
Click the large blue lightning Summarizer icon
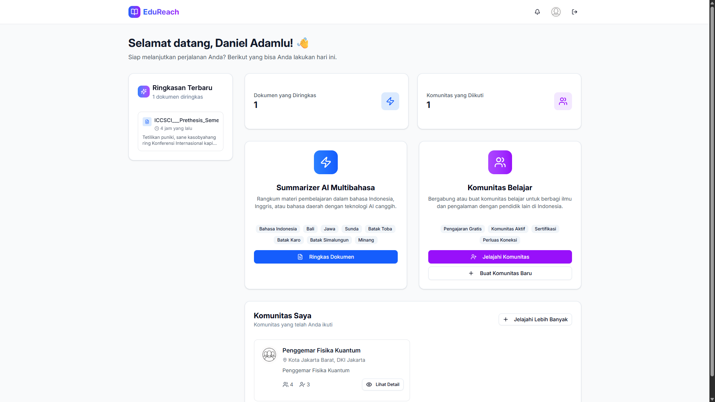(x=325, y=162)
